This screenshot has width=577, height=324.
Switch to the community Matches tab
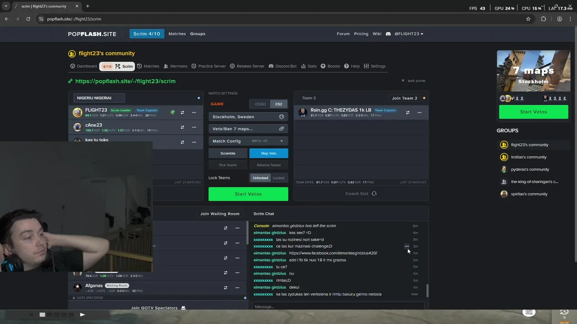(148, 66)
